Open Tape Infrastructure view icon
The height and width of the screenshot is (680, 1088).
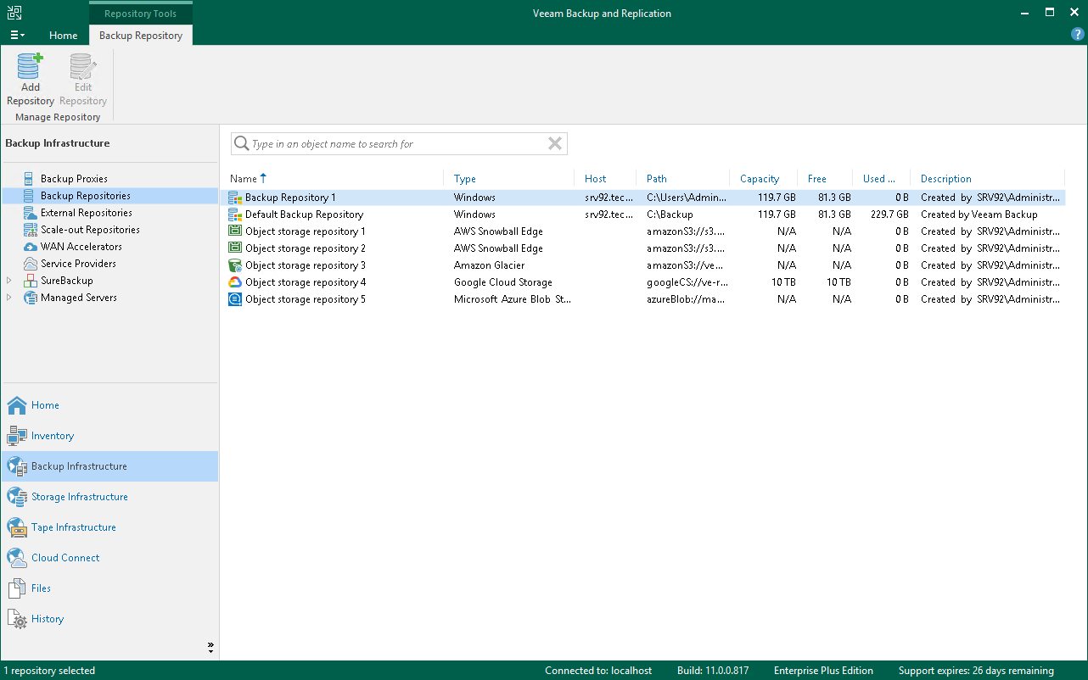click(x=17, y=527)
